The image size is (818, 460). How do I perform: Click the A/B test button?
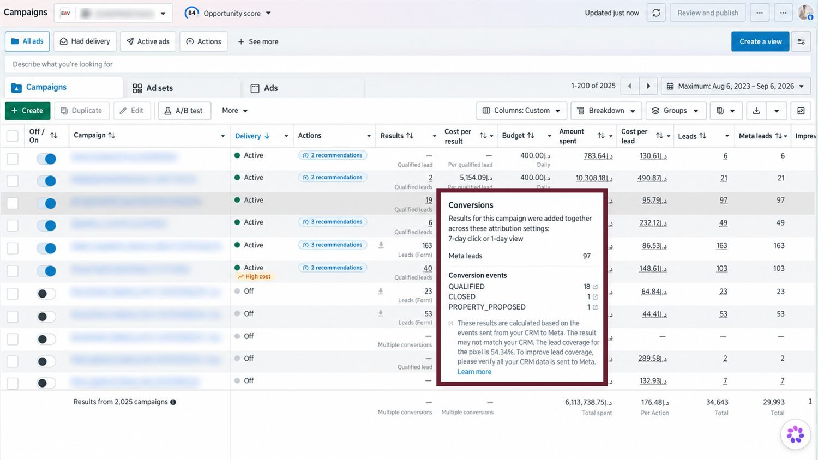tap(184, 111)
